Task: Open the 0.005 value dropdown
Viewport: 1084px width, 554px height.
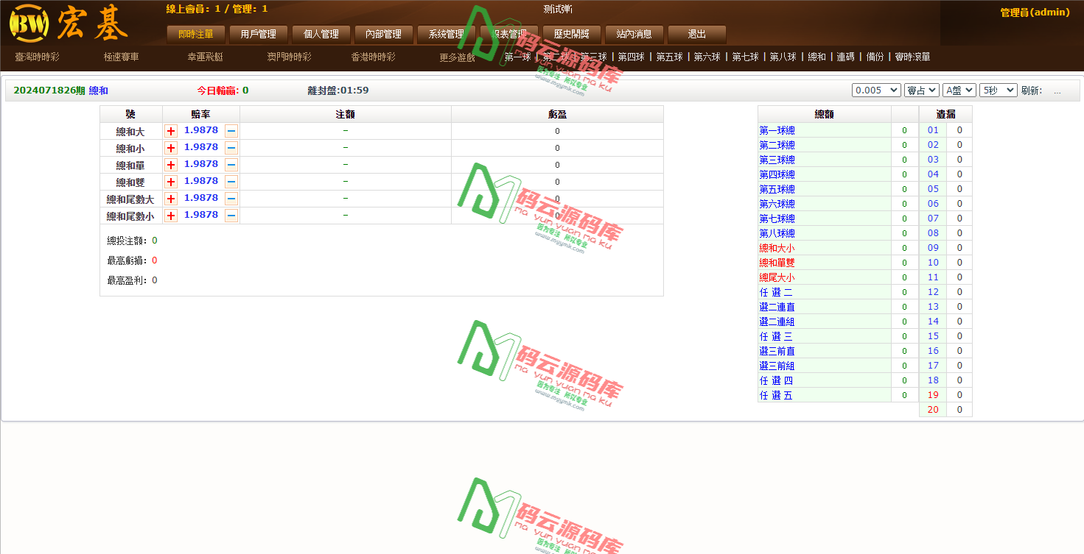Action: (x=875, y=89)
